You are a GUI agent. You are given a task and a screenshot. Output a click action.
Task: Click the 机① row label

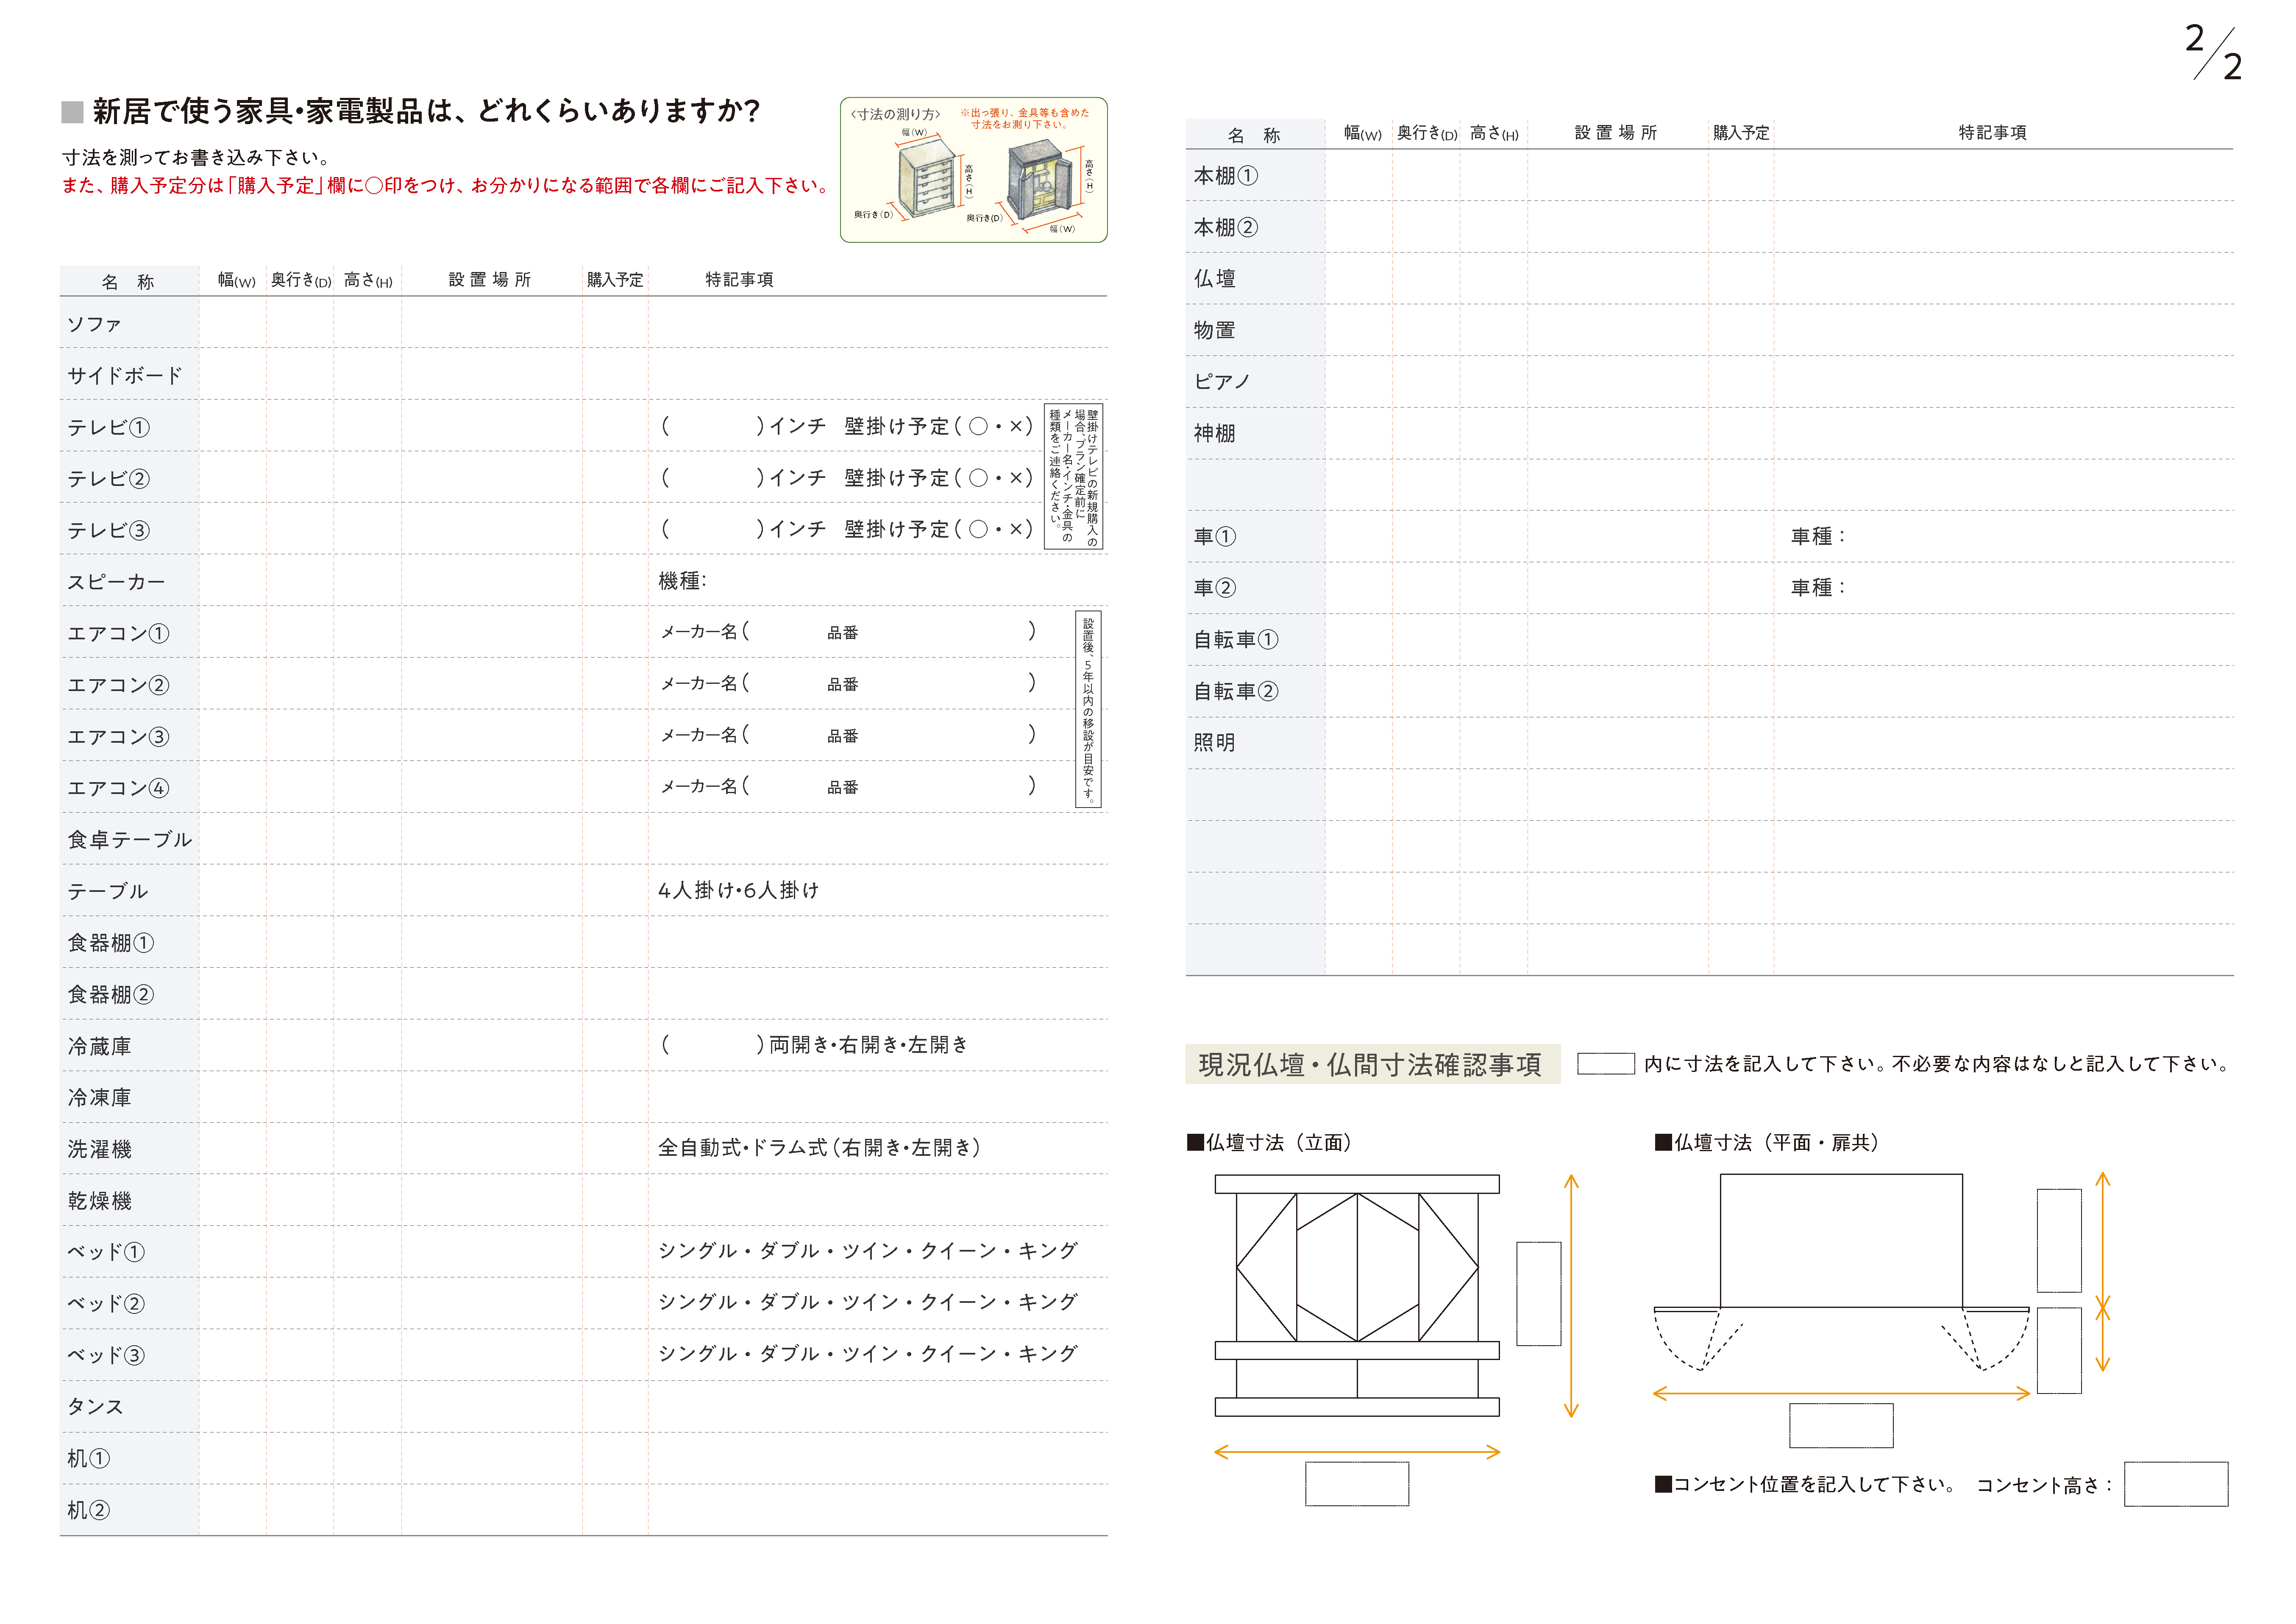(x=88, y=1459)
